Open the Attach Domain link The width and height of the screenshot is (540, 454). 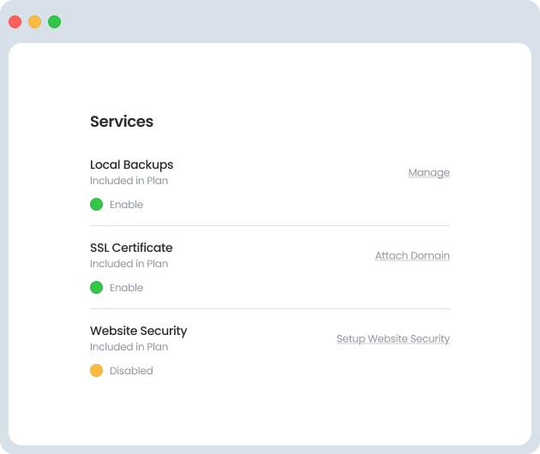click(x=411, y=255)
